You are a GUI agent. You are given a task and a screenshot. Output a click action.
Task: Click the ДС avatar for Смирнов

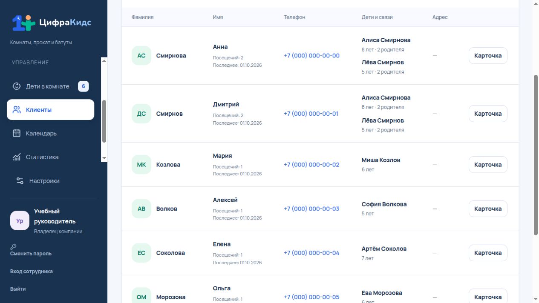click(x=141, y=114)
